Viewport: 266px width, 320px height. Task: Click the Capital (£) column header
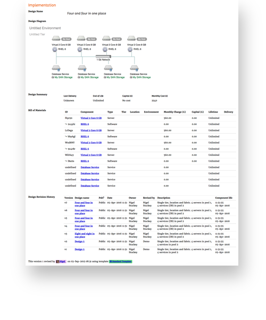click(198, 112)
